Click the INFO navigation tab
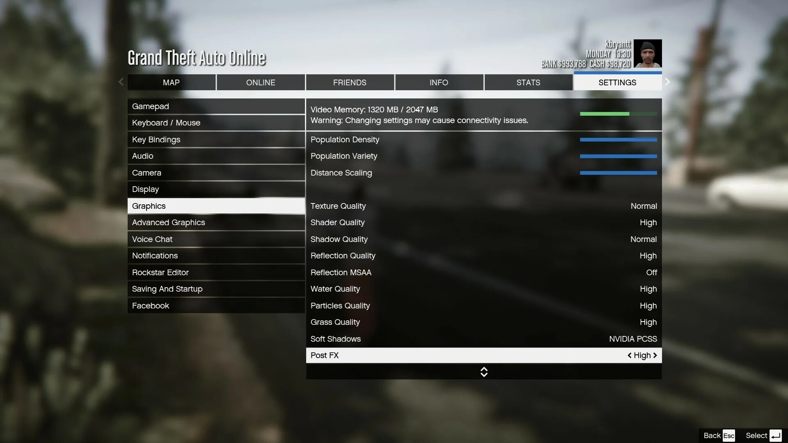The height and width of the screenshot is (443, 788). [439, 82]
